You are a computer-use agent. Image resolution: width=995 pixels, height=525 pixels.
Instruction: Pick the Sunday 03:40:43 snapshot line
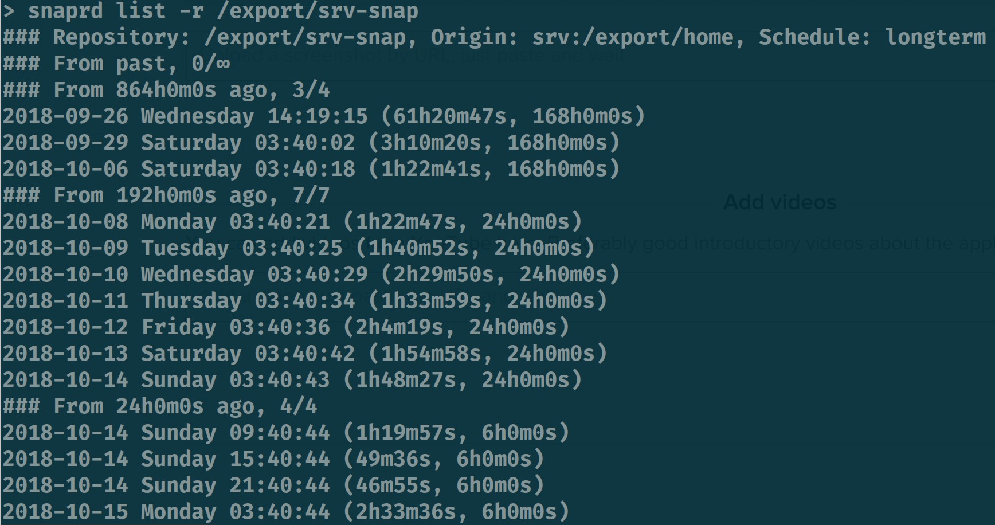292,380
